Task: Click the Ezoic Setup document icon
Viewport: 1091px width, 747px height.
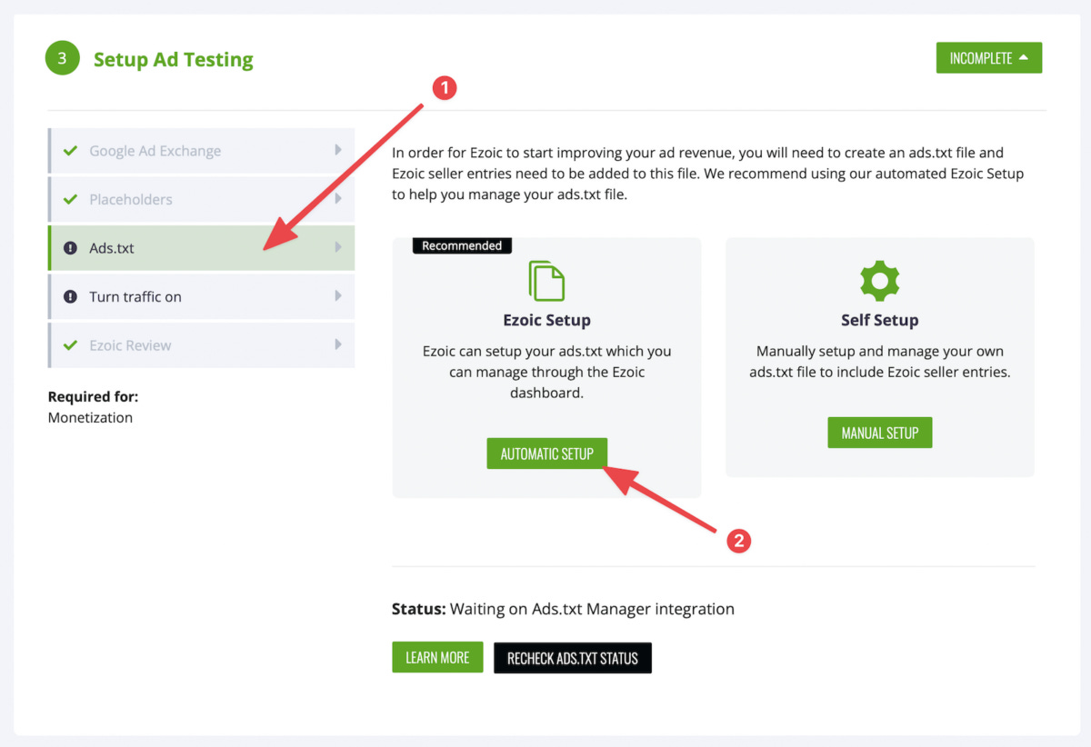Action: pyautogui.click(x=546, y=281)
